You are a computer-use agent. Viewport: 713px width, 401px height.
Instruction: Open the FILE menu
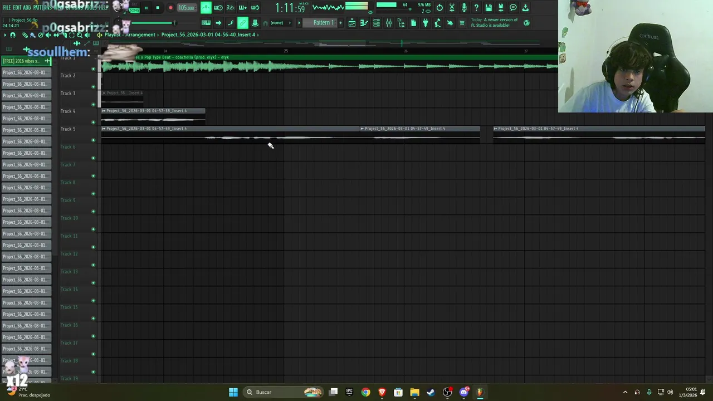pyautogui.click(x=7, y=8)
